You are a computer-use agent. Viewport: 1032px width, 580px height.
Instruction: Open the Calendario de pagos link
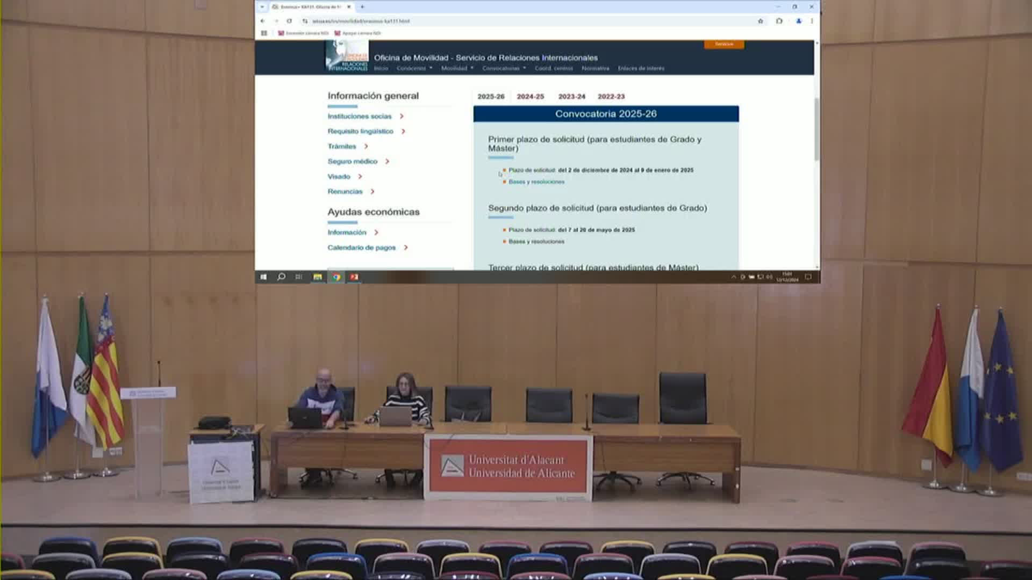[361, 248]
